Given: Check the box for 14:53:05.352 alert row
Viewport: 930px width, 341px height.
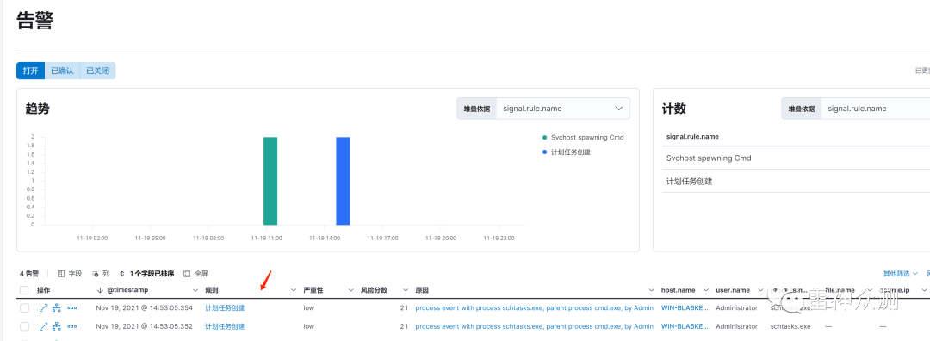Looking at the screenshot, I should [x=24, y=326].
